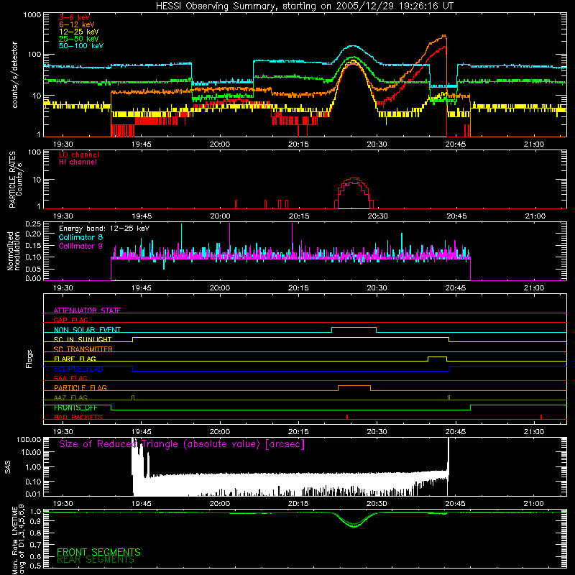
Task: Click the orange 6-12 keV flare peak
Action: pos(444,35)
